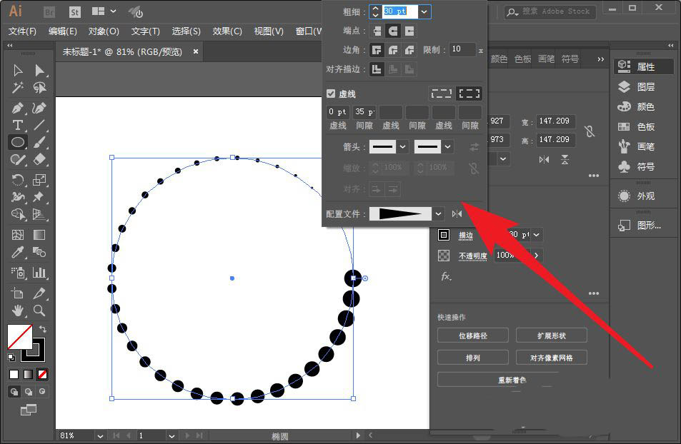Swap fill and stroke colors
This screenshot has height=444, width=681.
43,328
